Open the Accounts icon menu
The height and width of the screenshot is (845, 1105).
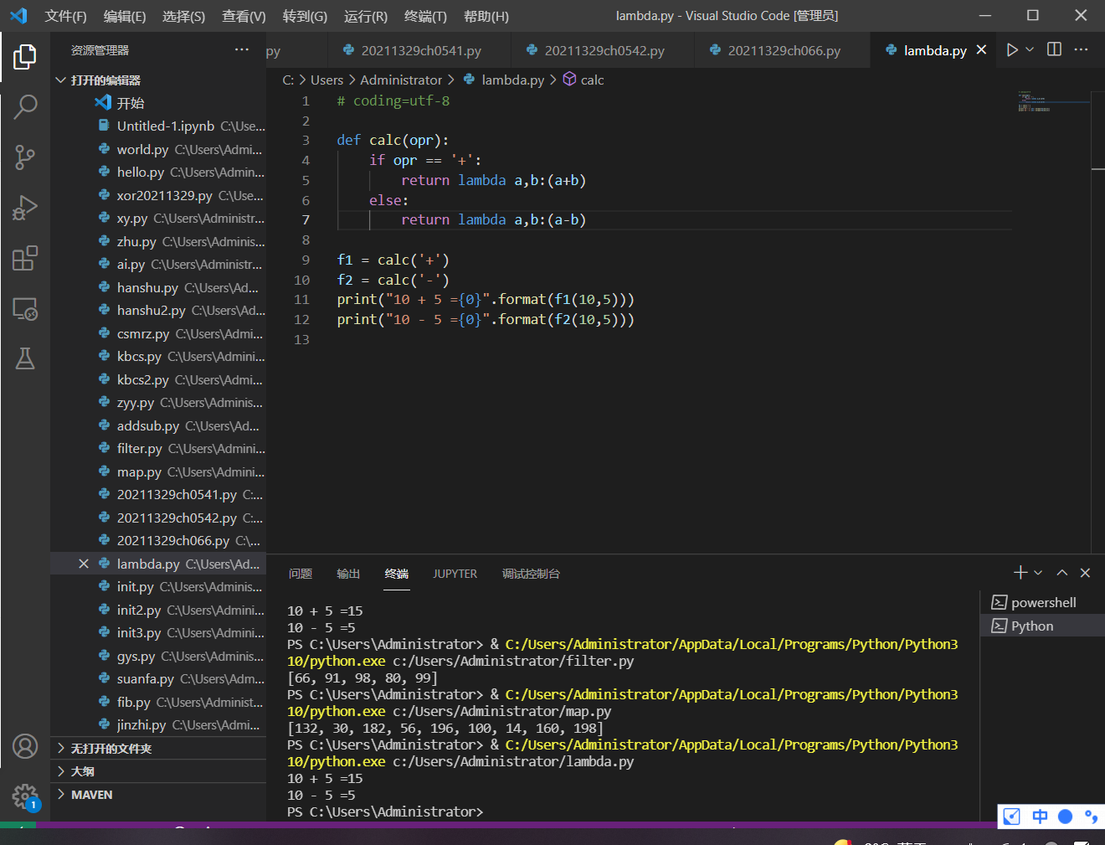tap(25, 746)
